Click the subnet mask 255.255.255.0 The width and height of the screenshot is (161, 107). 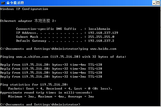tap(99, 37)
